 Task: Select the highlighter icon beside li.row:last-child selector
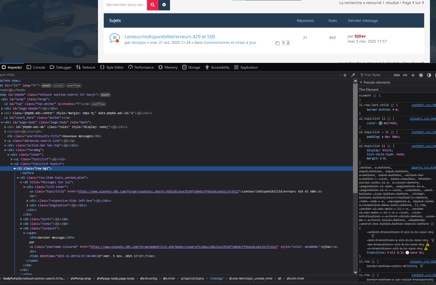(x=392, y=105)
